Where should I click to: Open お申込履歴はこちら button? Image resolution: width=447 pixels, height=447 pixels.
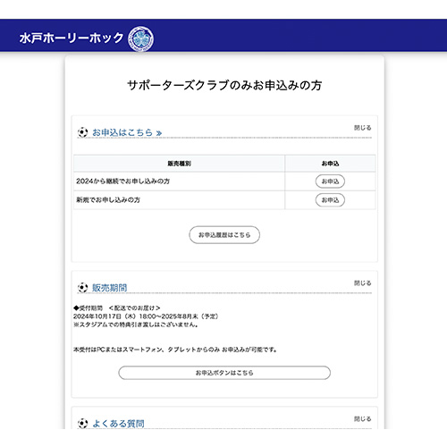coord(224,235)
